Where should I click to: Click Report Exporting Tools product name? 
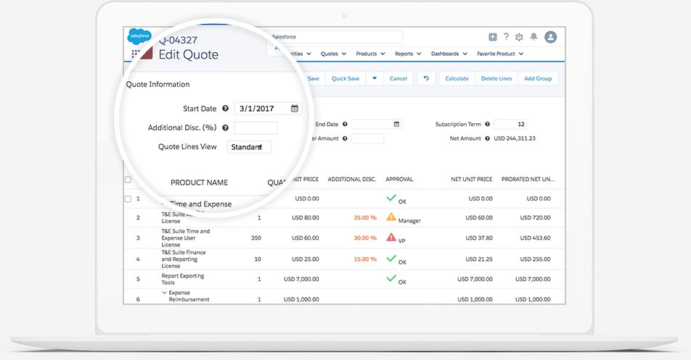tap(182, 279)
